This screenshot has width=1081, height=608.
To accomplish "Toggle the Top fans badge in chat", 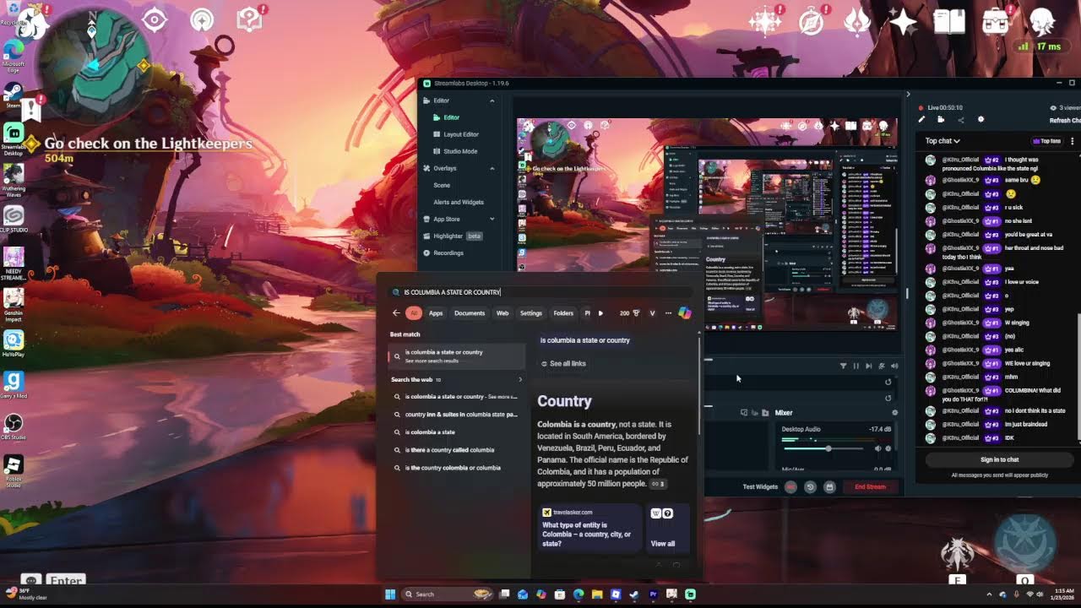I will (x=1046, y=141).
